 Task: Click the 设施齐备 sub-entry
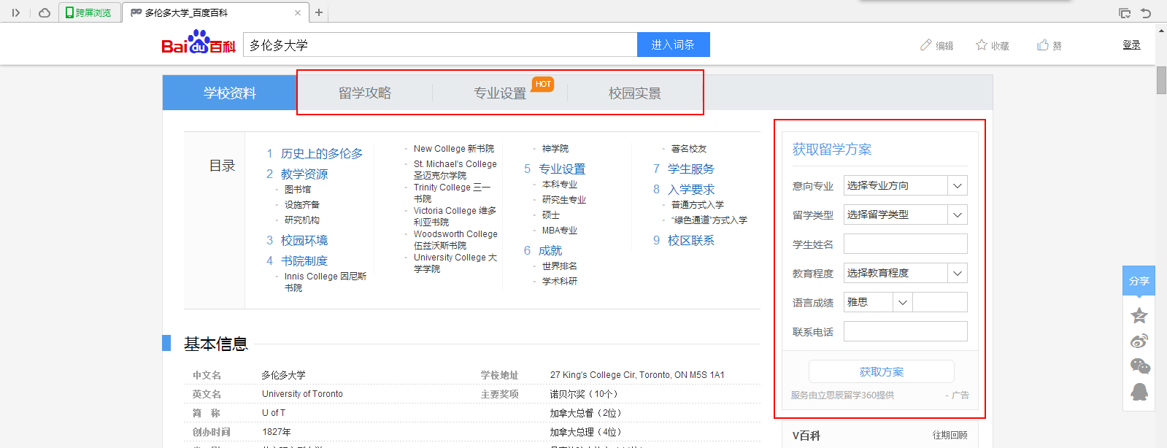click(x=302, y=204)
